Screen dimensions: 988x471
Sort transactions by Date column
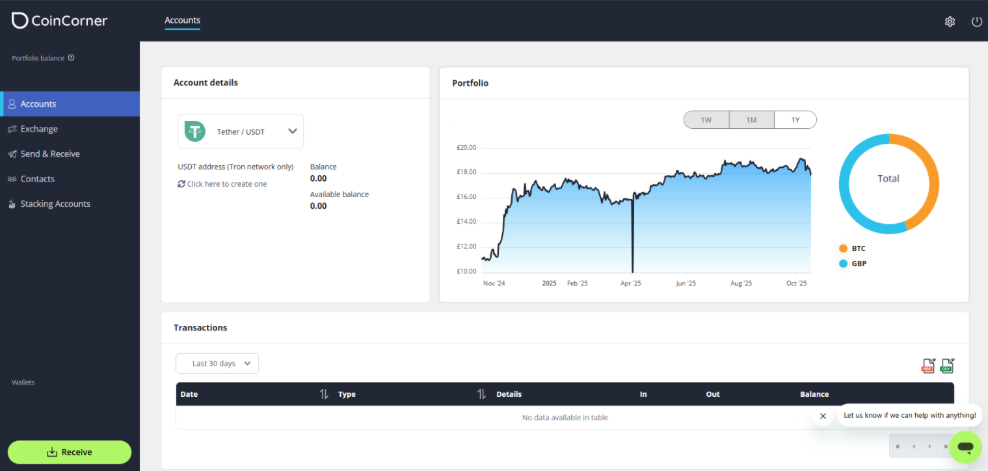(323, 394)
